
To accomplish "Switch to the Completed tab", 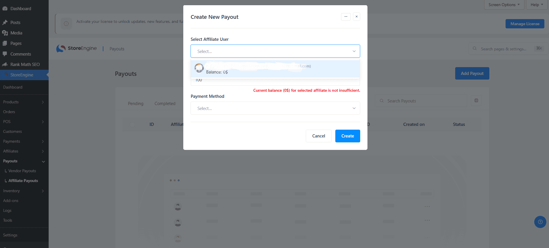I will click(165, 104).
